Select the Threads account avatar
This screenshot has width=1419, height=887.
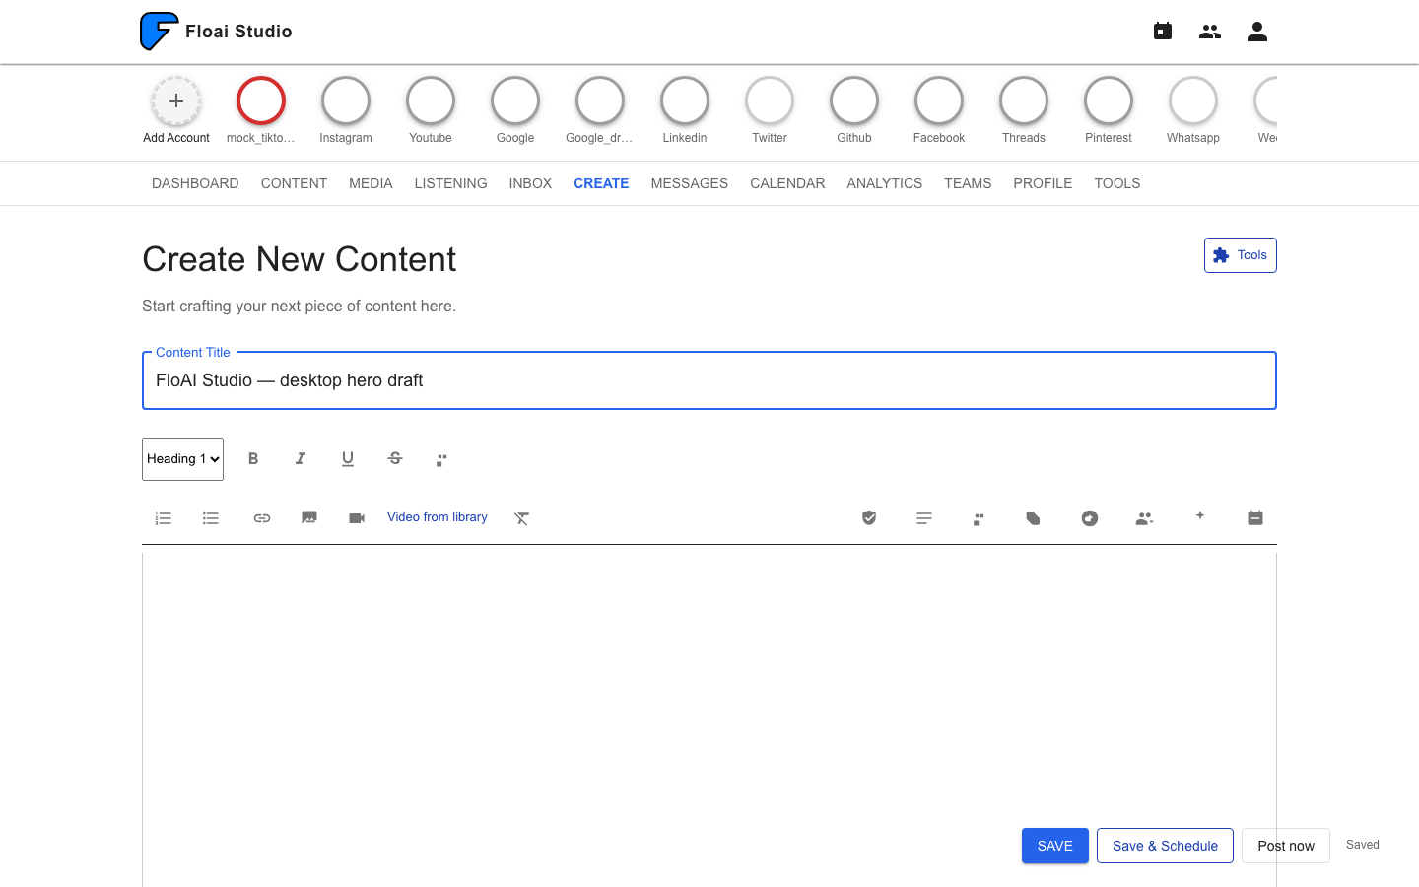click(x=1024, y=101)
